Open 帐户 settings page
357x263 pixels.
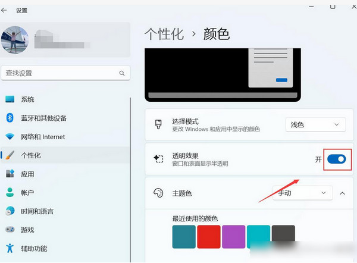pos(65,193)
